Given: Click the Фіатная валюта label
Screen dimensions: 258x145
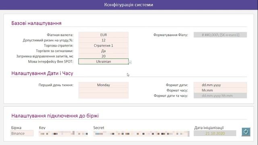Looking at the screenshot, I should [60, 35].
